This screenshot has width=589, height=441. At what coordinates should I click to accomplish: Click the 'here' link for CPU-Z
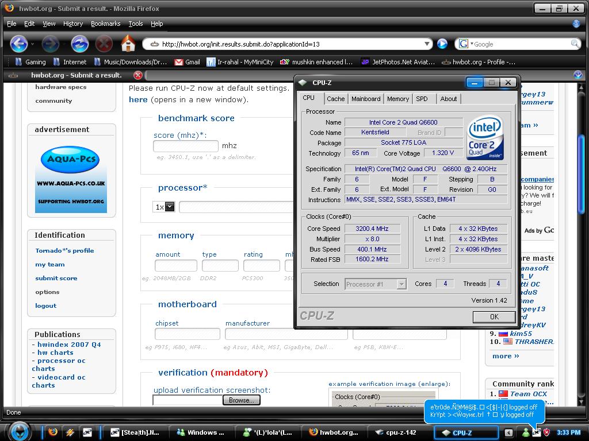138,100
